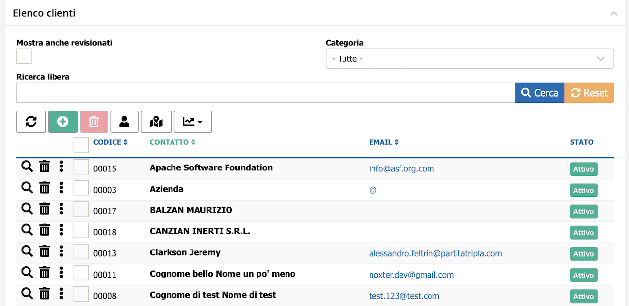Select checkbox for client code 00003
The image size is (629, 306).
point(81,188)
